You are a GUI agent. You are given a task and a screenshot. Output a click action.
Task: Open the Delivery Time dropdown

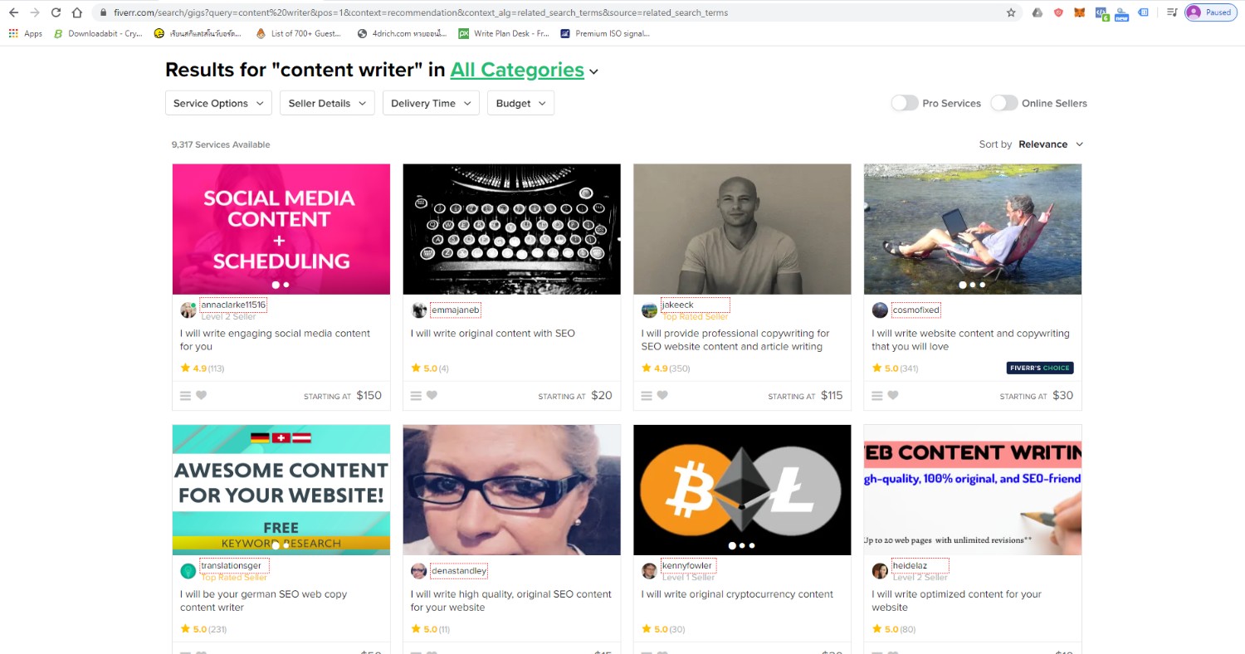432,103
